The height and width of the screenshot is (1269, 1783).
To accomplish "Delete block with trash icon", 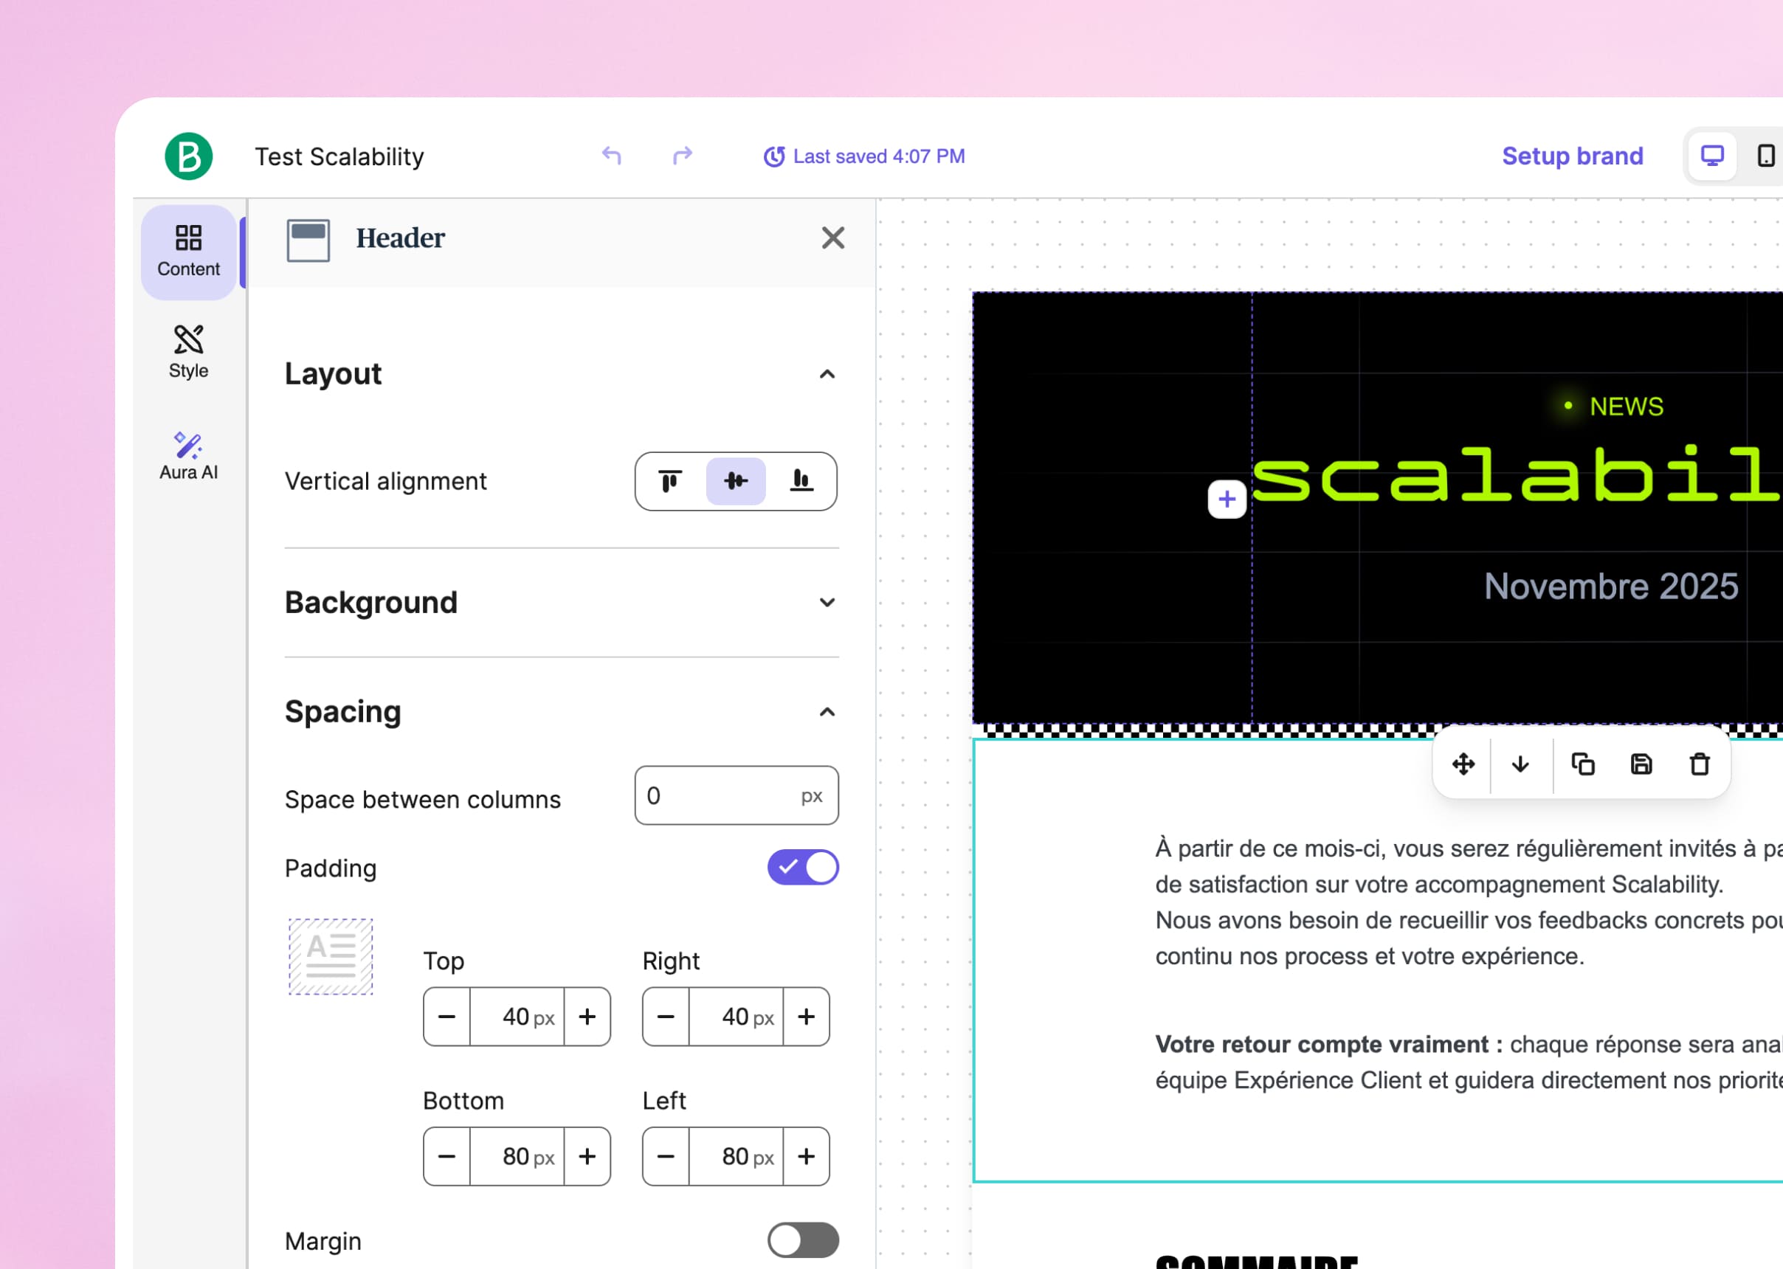I will click(1700, 764).
